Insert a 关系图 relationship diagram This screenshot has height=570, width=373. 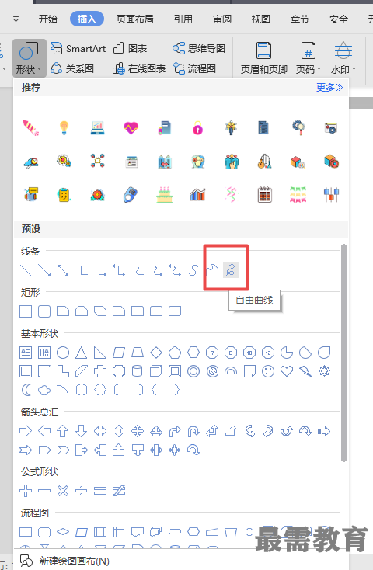click(x=72, y=68)
